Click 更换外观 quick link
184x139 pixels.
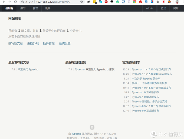(x=33, y=43)
